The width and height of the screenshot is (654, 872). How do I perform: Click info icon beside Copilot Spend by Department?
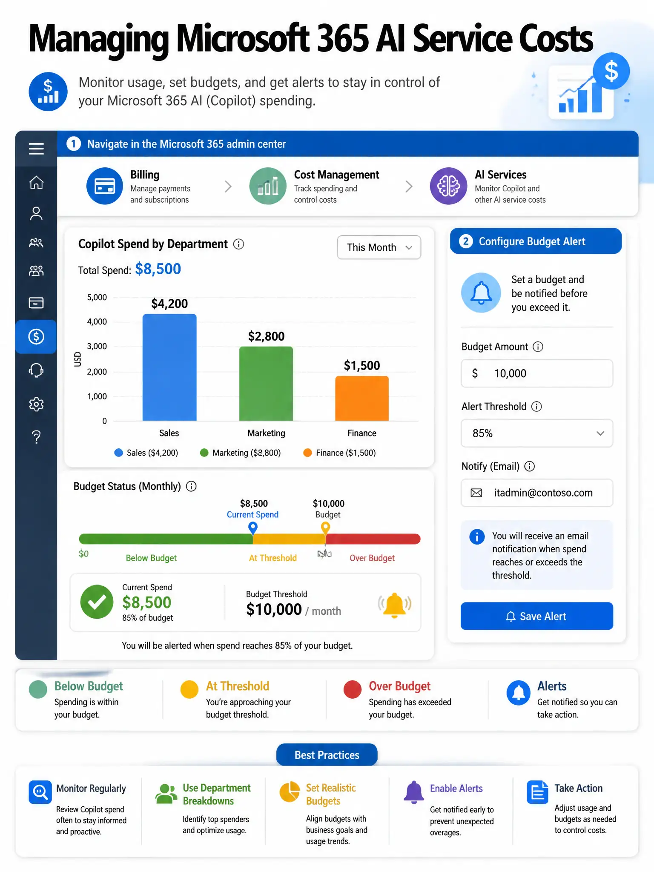click(x=239, y=244)
